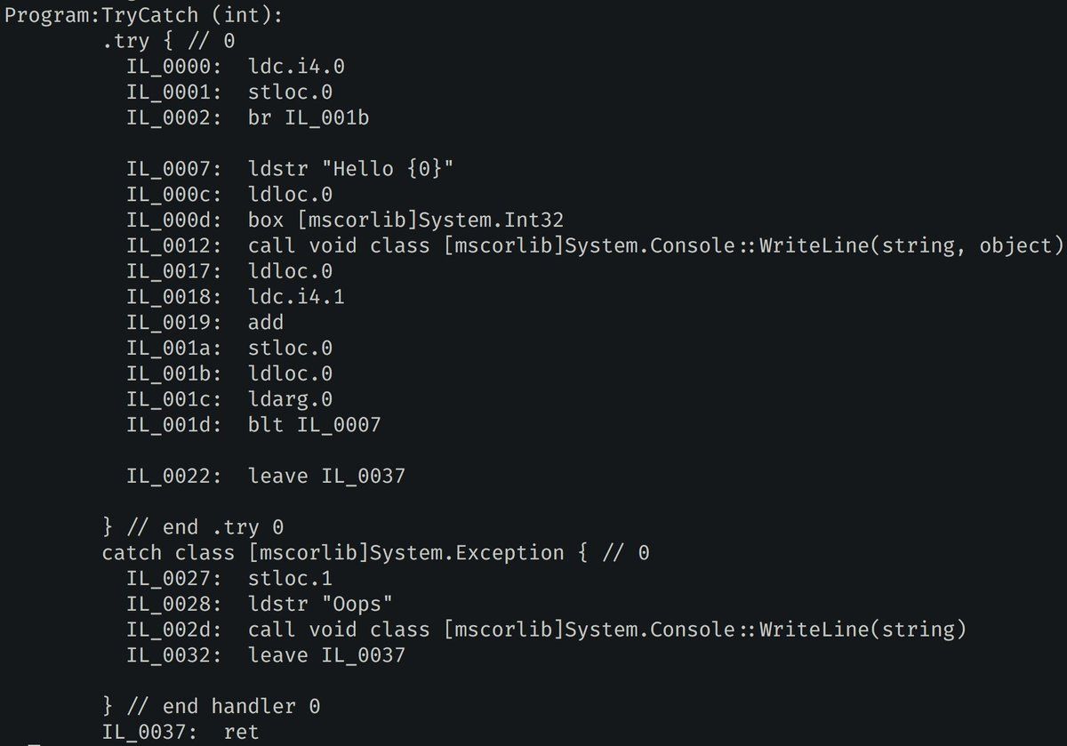Click the WriteLine(string, object) call line
Screen dimensions: 1067x746
pyautogui.click(x=595, y=246)
